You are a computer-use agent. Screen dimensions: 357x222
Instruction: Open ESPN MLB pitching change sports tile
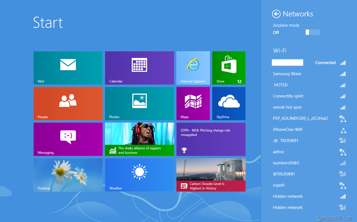click(211, 139)
